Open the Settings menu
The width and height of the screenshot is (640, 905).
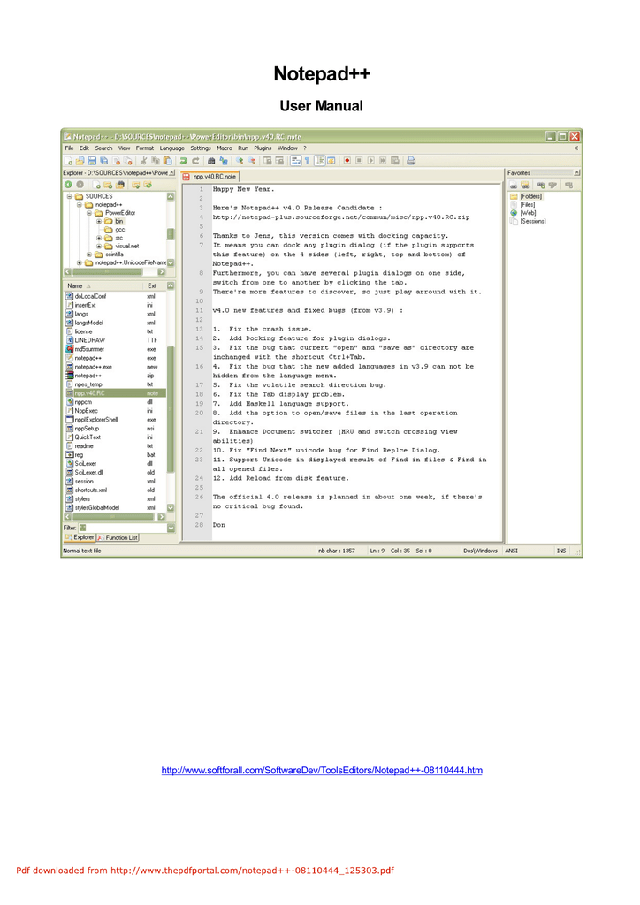pyautogui.click(x=201, y=148)
